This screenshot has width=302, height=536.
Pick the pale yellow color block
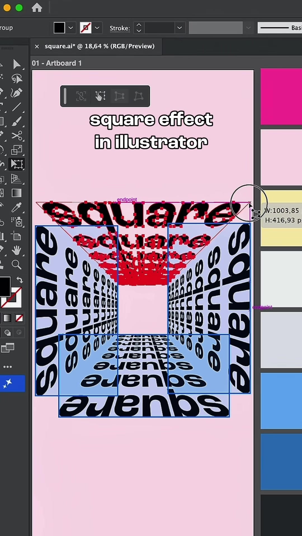tap(281, 219)
